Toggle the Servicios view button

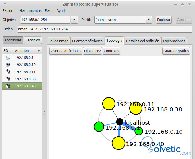[33, 40]
